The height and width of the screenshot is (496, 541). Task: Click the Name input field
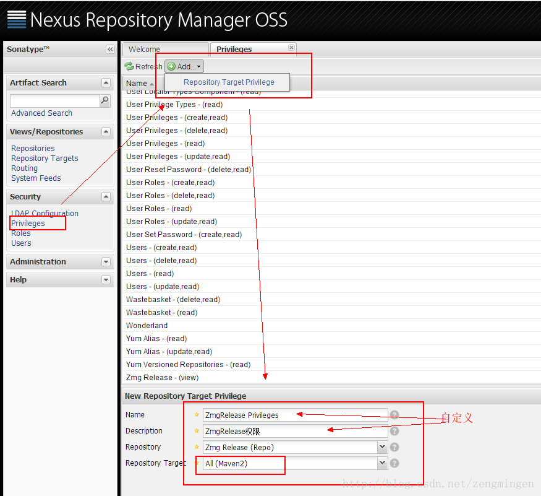click(296, 415)
